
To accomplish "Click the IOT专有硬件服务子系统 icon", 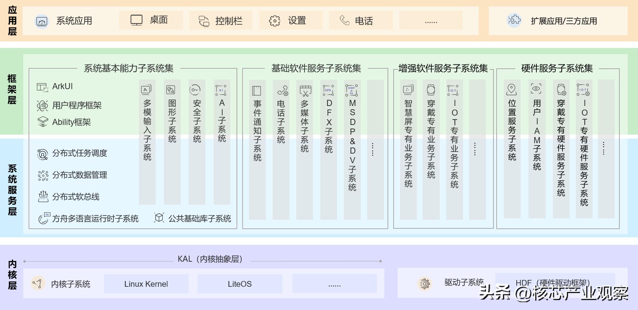I will (x=583, y=89).
